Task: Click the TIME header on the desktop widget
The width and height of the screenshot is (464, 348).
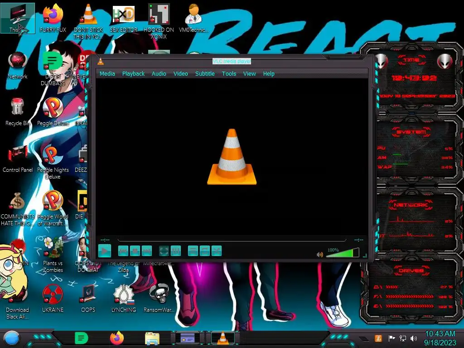Action: 411,60
